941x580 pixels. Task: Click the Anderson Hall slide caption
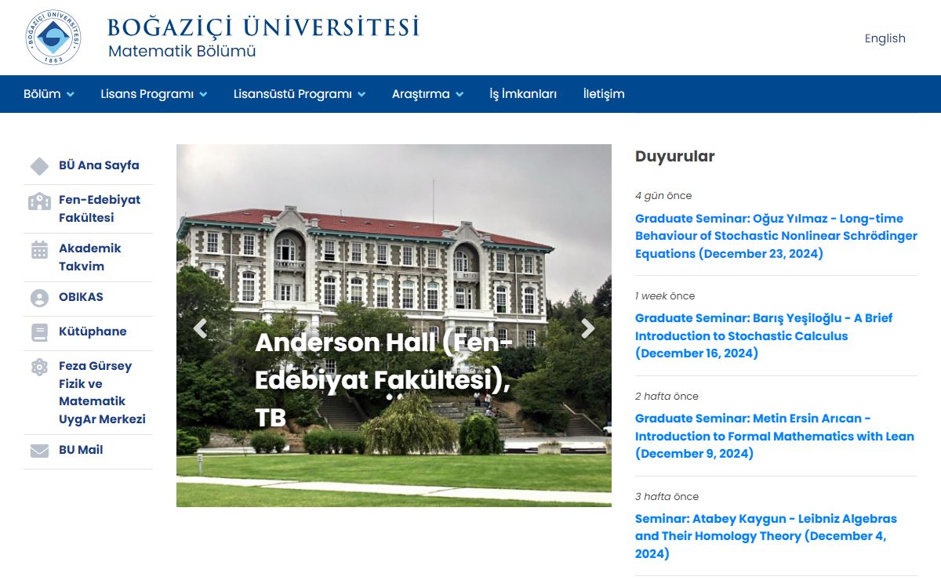click(x=384, y=380)
